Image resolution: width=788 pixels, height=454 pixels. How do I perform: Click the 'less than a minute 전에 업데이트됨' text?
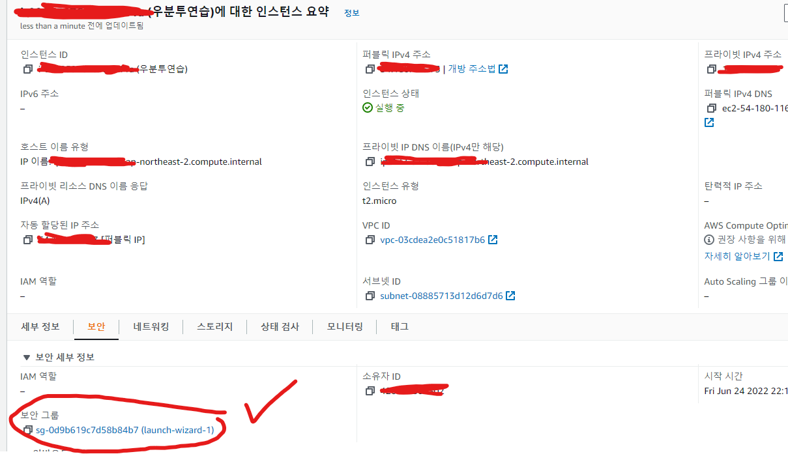82,25
